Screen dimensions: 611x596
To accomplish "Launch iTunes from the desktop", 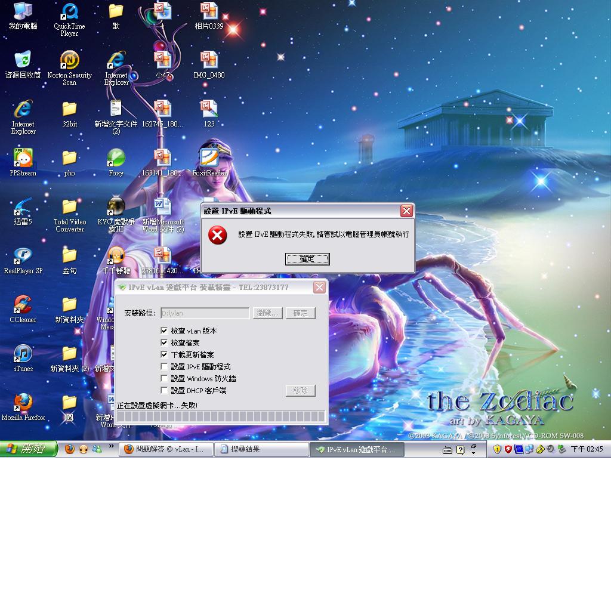I will (23, 359).
